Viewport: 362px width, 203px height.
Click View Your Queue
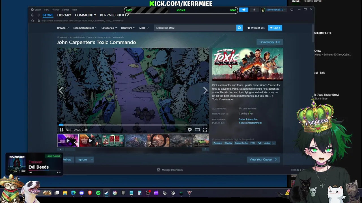[x=263, y=160]
